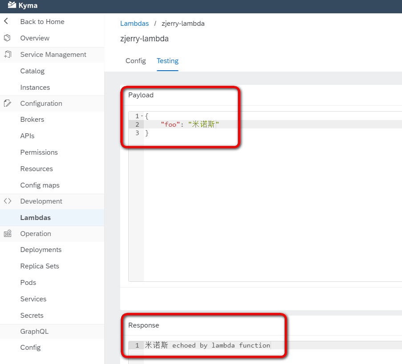The image size is (402, 364).
Task: Click the Service Management icon
Action: [8, 54]
